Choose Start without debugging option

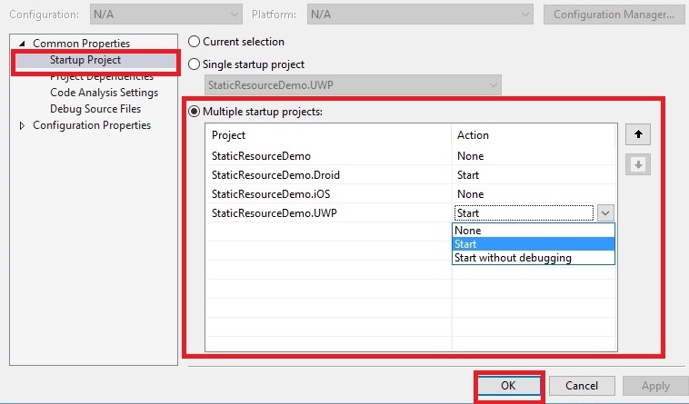[x=534, y=258]
